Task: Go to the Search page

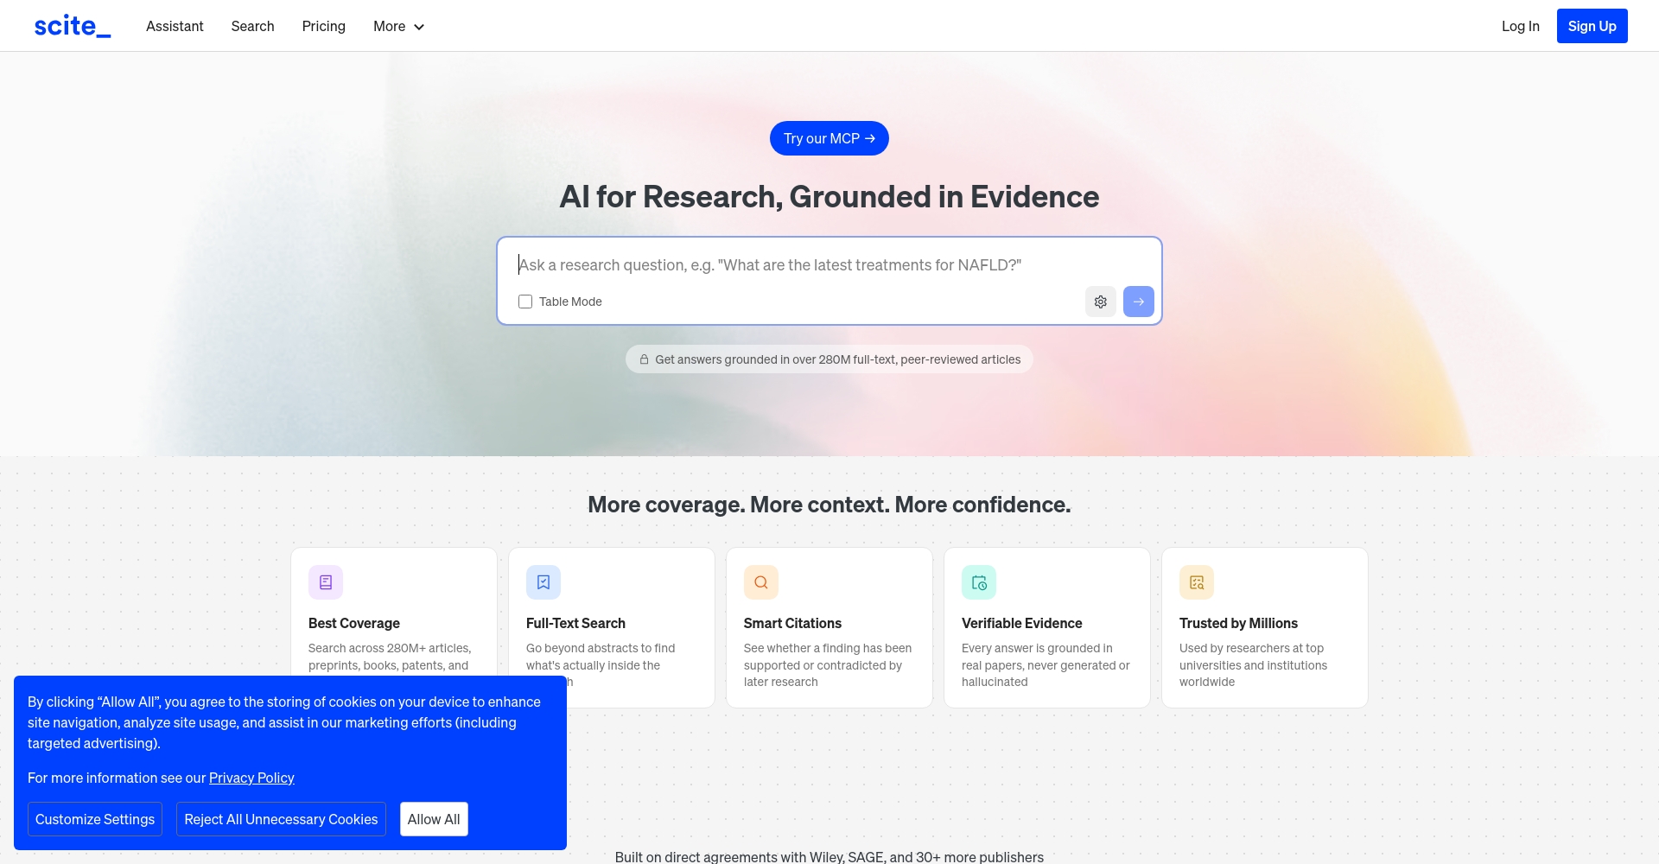Action: click(x=252, y=27)
